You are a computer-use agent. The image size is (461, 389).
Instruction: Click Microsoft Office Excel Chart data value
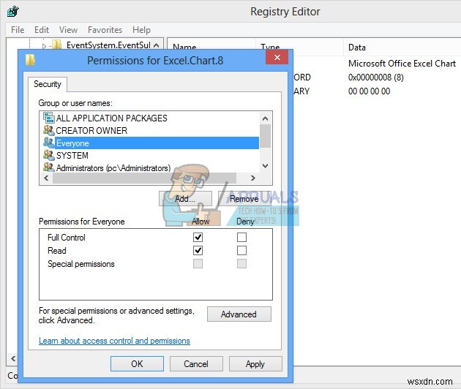click(x=402, y=63)
